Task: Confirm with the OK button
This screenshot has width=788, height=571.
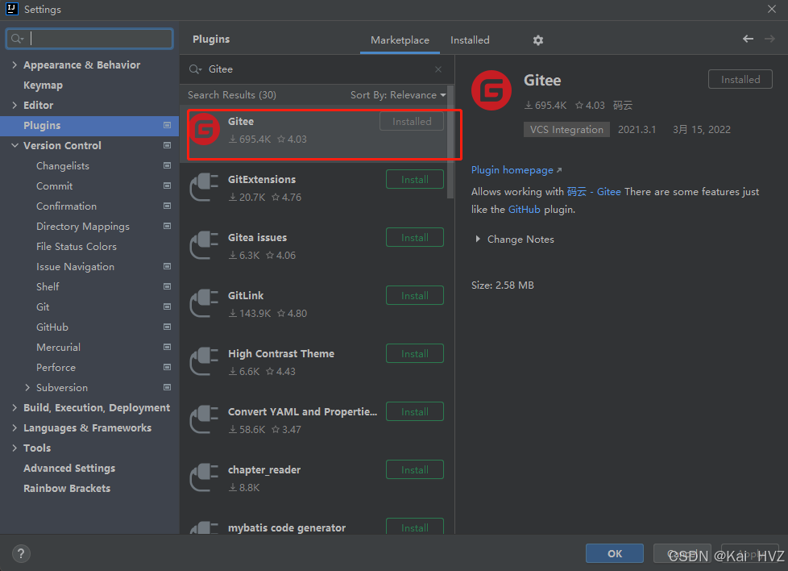Action: point(615,553)
